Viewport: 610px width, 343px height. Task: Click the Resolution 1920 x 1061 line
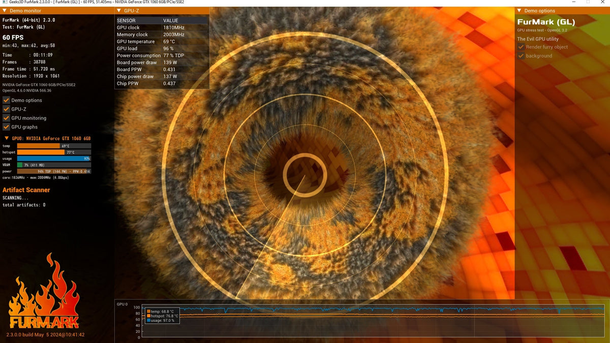(x=31, y=76)
